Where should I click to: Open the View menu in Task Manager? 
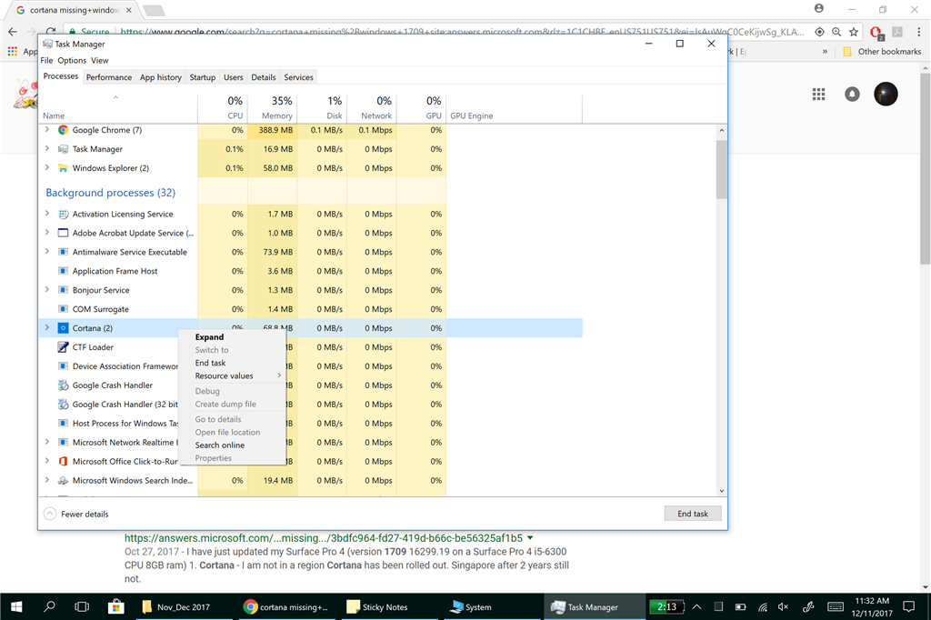pyautogui.click(x=100, y=60)
